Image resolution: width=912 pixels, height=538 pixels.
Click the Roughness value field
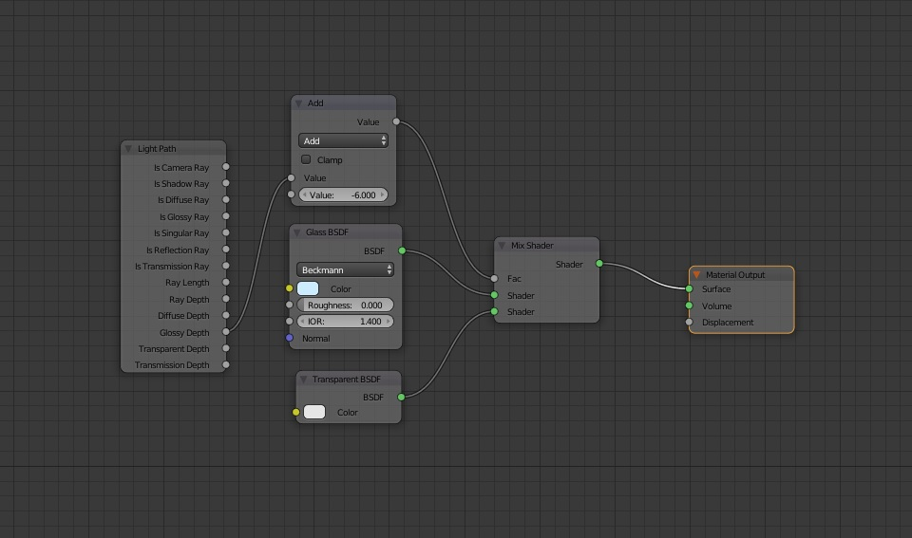(345, 306)
